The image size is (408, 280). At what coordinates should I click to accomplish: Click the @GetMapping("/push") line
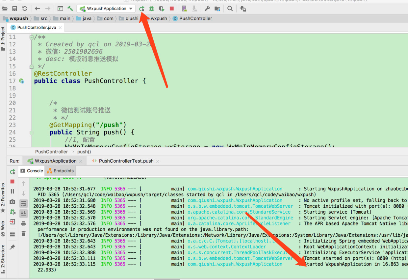(x=88, y=125)
